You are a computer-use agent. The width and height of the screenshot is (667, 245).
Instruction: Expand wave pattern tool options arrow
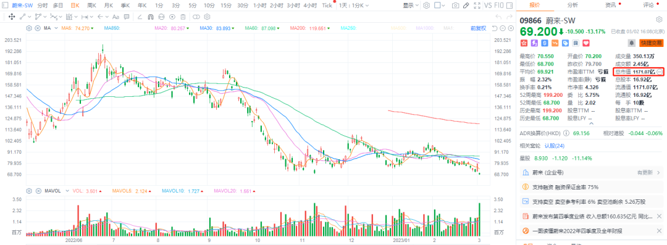[x=61, y=17]
